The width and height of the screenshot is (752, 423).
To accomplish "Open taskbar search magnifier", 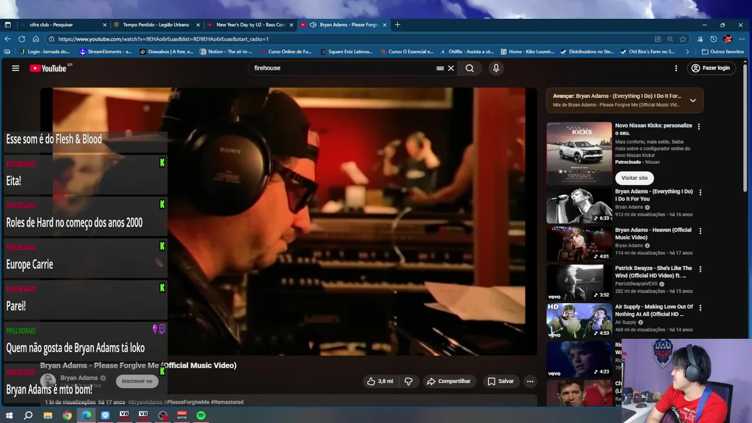I will [x=28, y=415].
